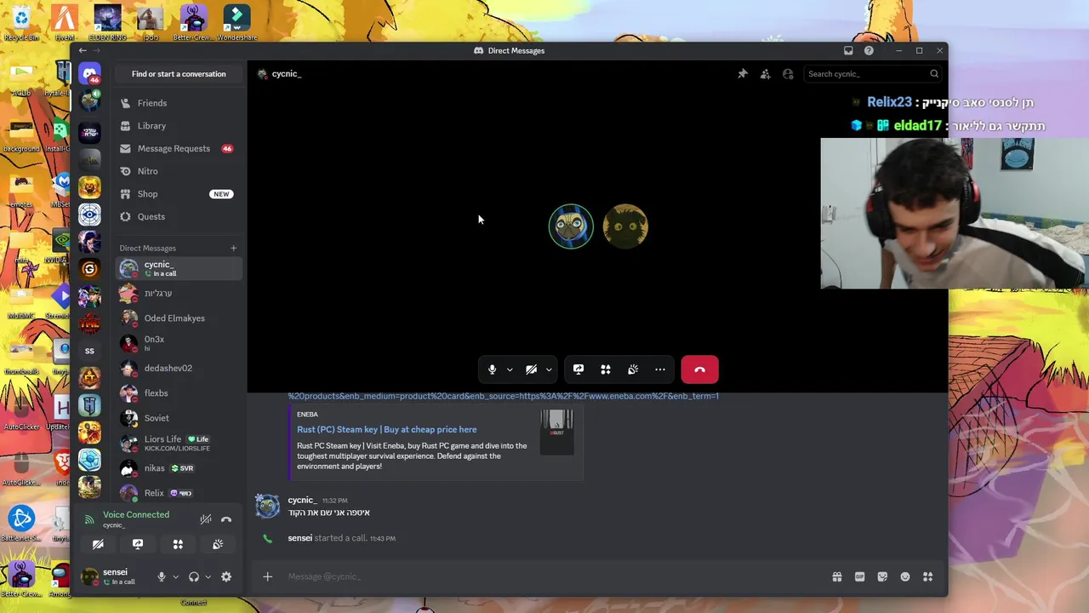Screen dimensions: 1089x613
Task: Expand input device menu next to user mic
Action: pyautogui.click(x=175, y=576)
